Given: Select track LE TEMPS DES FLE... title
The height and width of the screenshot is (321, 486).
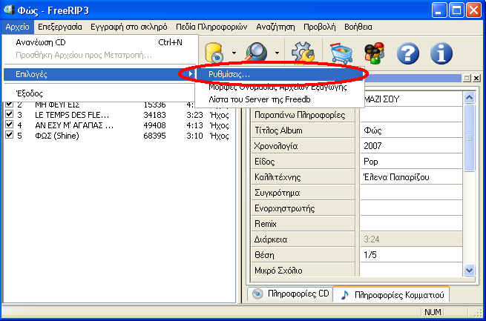Looking at the screenshot, I should pos(72,115).
